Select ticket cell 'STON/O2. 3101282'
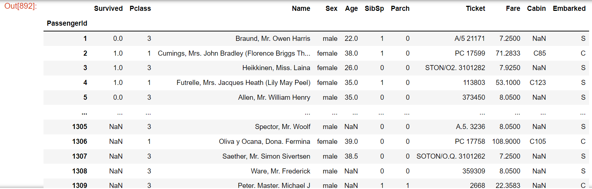The height and width of the screenshot is (189, 592). [455, 68]
